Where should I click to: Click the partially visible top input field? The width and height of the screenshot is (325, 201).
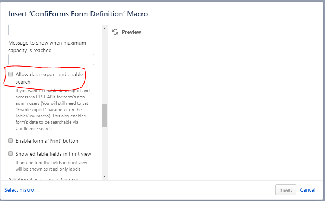[x=51, y=30]
